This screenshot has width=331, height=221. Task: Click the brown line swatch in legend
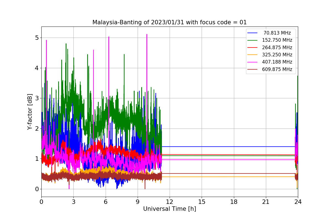(252, 69)
